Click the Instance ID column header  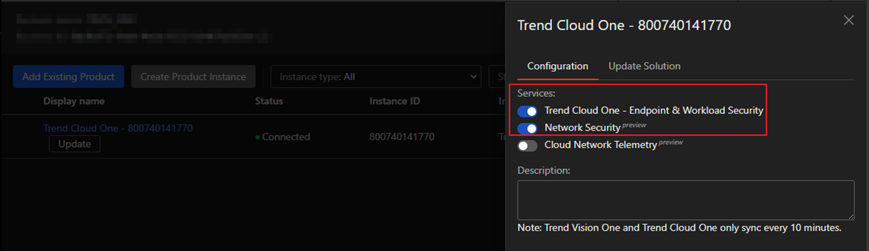(394, 101)
